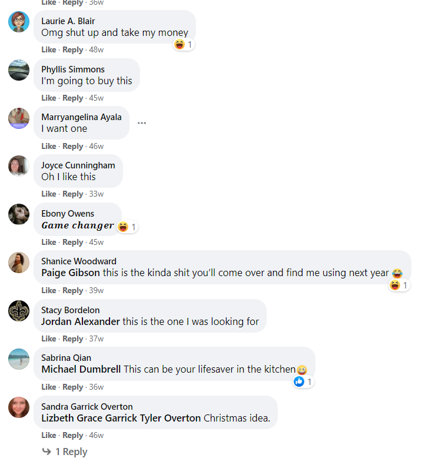Open Sabrina Qian's beach avatar thumbnail
The width and height of the screenshot is (422, 458).
[x=19, y=359]
